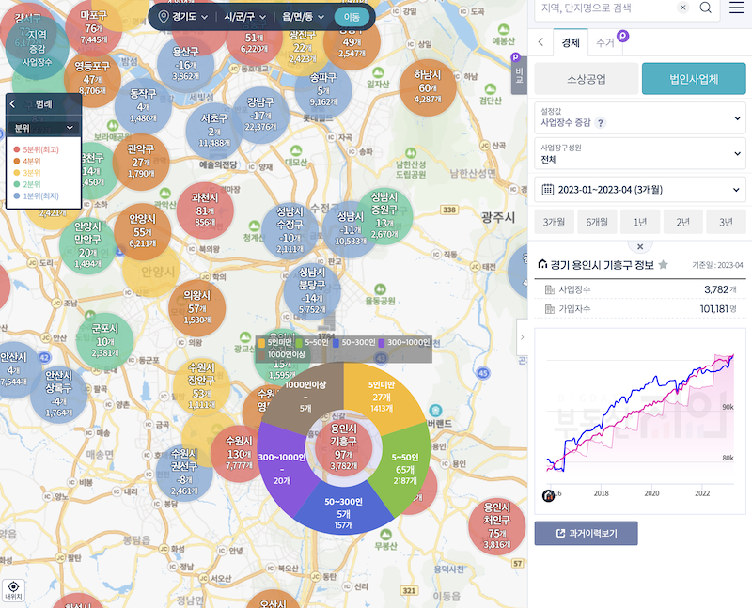Screen dimensions: 752x608
Task: Click in the 지역, 단지명 search field
Action: pyautogui.click(x=606, y=8)
